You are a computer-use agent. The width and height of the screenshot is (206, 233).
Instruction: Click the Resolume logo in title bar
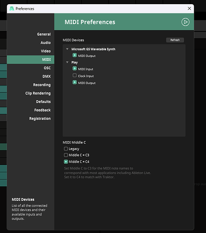tap(12, 8)
